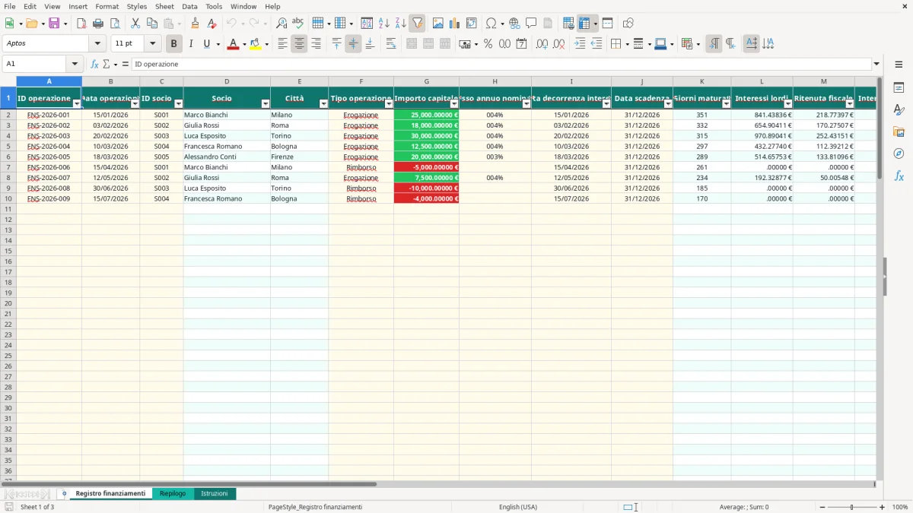Expand the formula bar
The width and height of the screenshot is (913, 513).
[876, 64]
